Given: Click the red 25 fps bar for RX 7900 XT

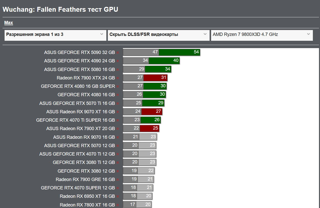Looking at the screenshot, I should click(x=149, y=128).
